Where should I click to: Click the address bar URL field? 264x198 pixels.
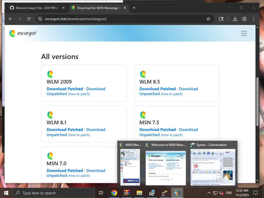[125, 19]
